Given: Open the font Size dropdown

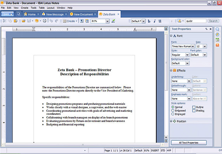Looking at the screenshot, I should pyautogui.click(x=205, y=46).
